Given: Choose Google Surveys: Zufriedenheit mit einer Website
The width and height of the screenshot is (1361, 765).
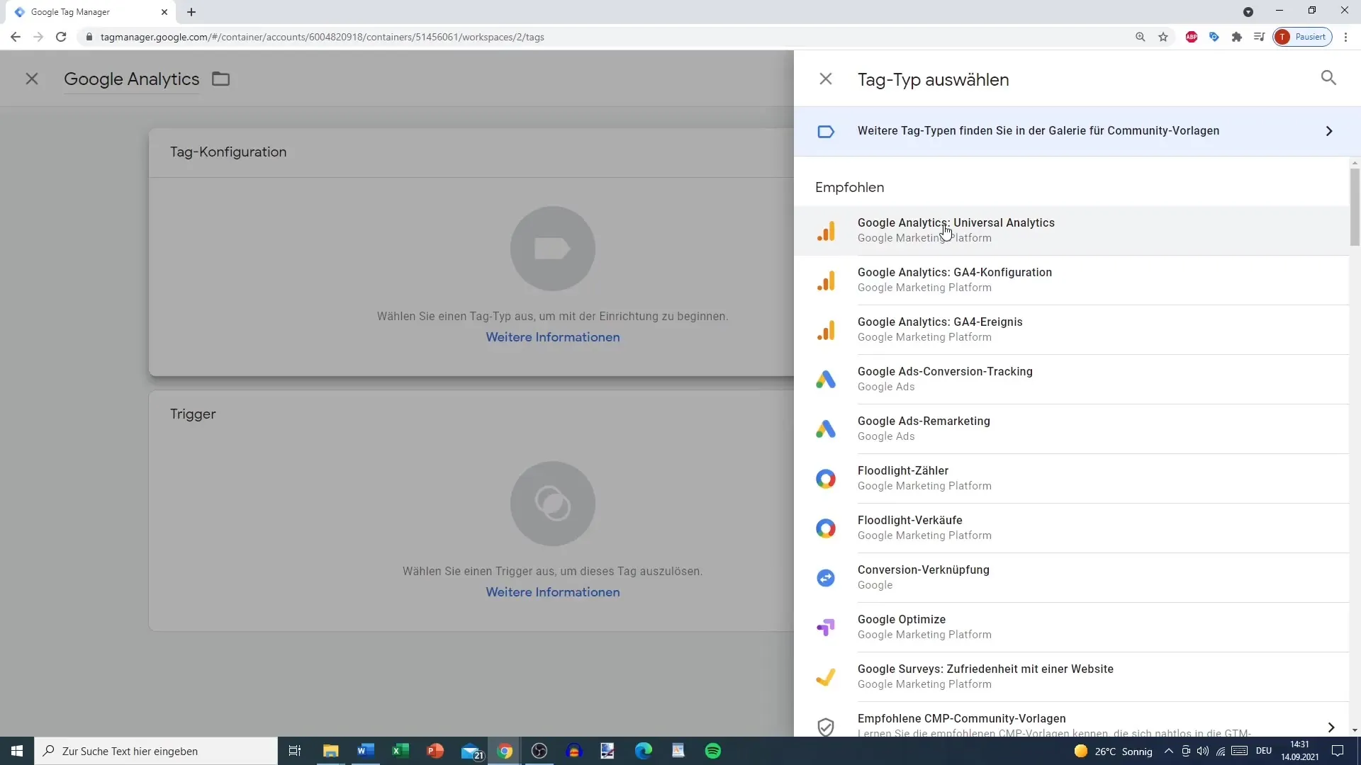Looking at the screenshot, I should coord(1071,676).
